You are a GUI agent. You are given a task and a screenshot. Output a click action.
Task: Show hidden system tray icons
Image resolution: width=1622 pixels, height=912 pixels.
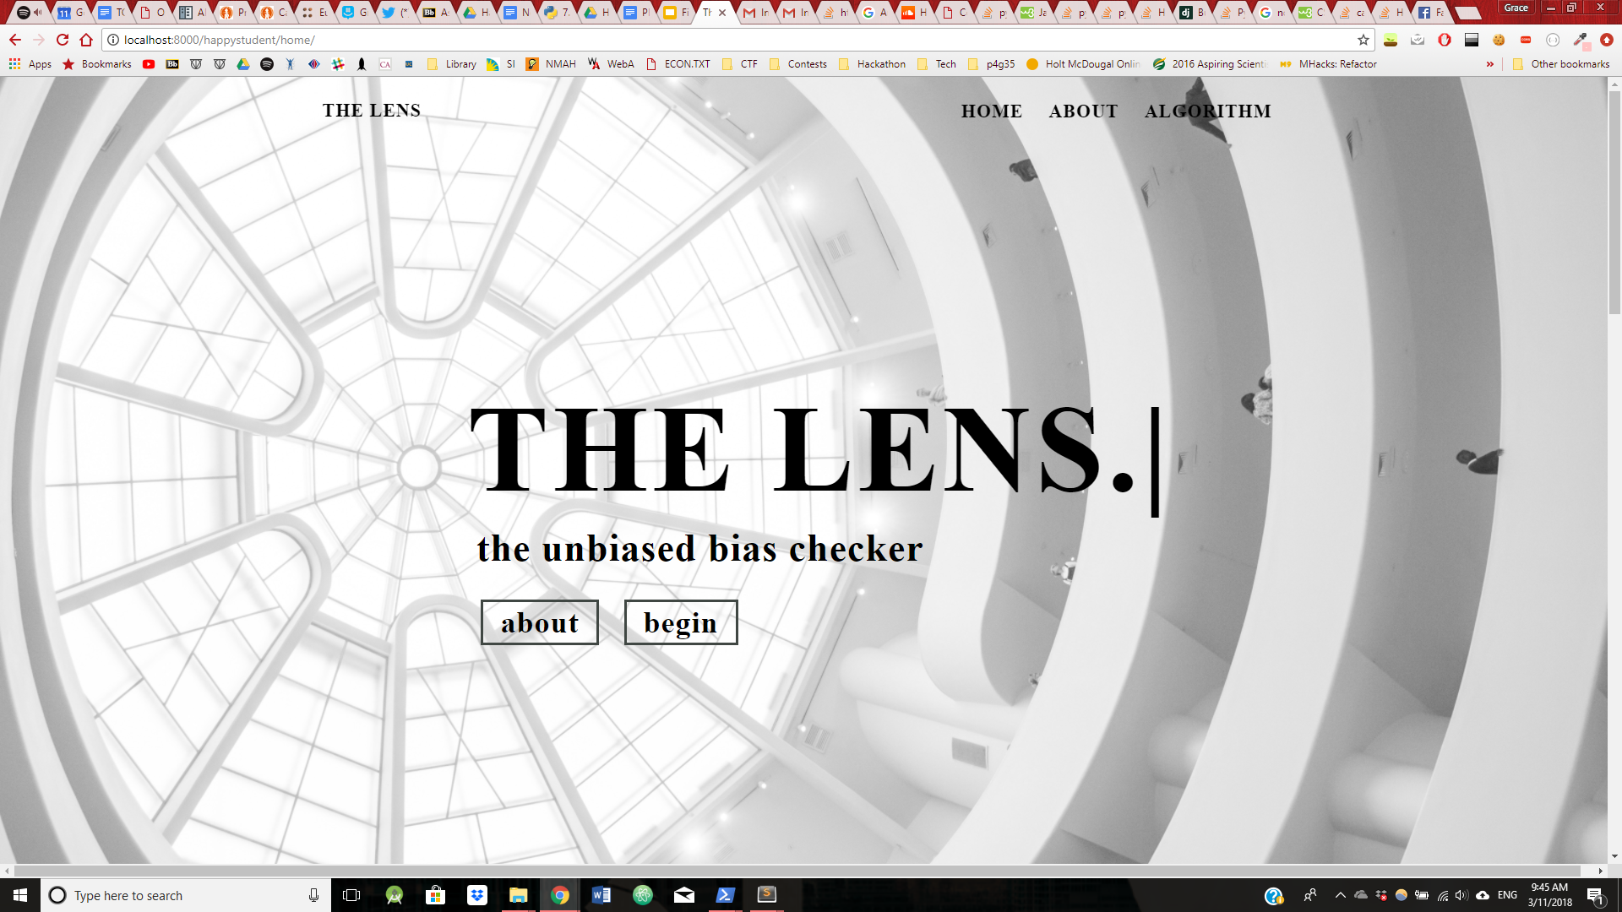pos(1340,895)
